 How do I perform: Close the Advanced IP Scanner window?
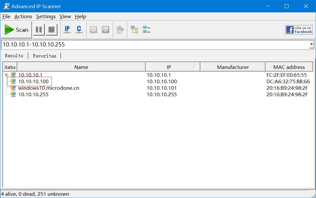306,6
